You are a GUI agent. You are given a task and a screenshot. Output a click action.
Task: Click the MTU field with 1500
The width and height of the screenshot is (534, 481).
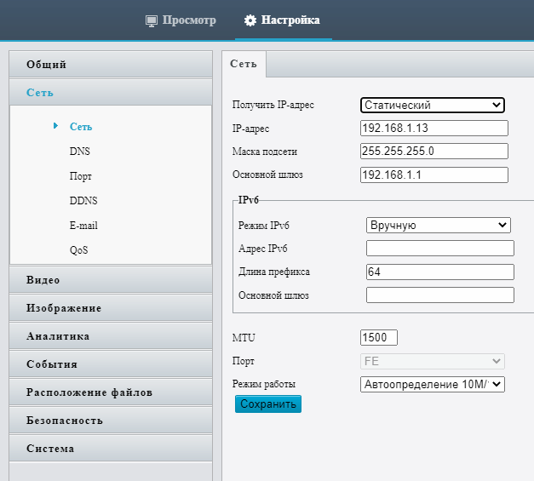pyautogui.click(x=379, y=338)
